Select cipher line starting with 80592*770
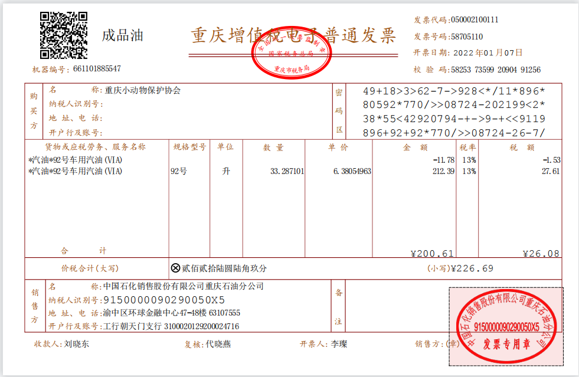579x377 pixels. (454, 105)
